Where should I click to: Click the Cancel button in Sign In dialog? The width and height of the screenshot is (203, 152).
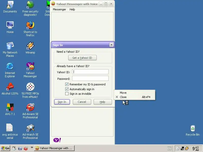coord(82,102)
